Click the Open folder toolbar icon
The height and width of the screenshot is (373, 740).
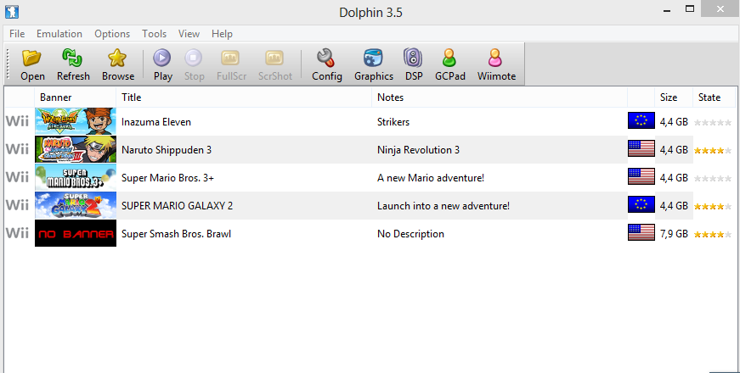coord(32,58)
